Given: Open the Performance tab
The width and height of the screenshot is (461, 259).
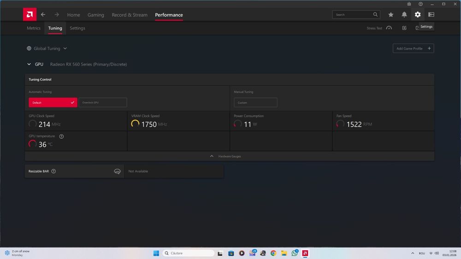Looking at the screenshot, I should 169,15.
